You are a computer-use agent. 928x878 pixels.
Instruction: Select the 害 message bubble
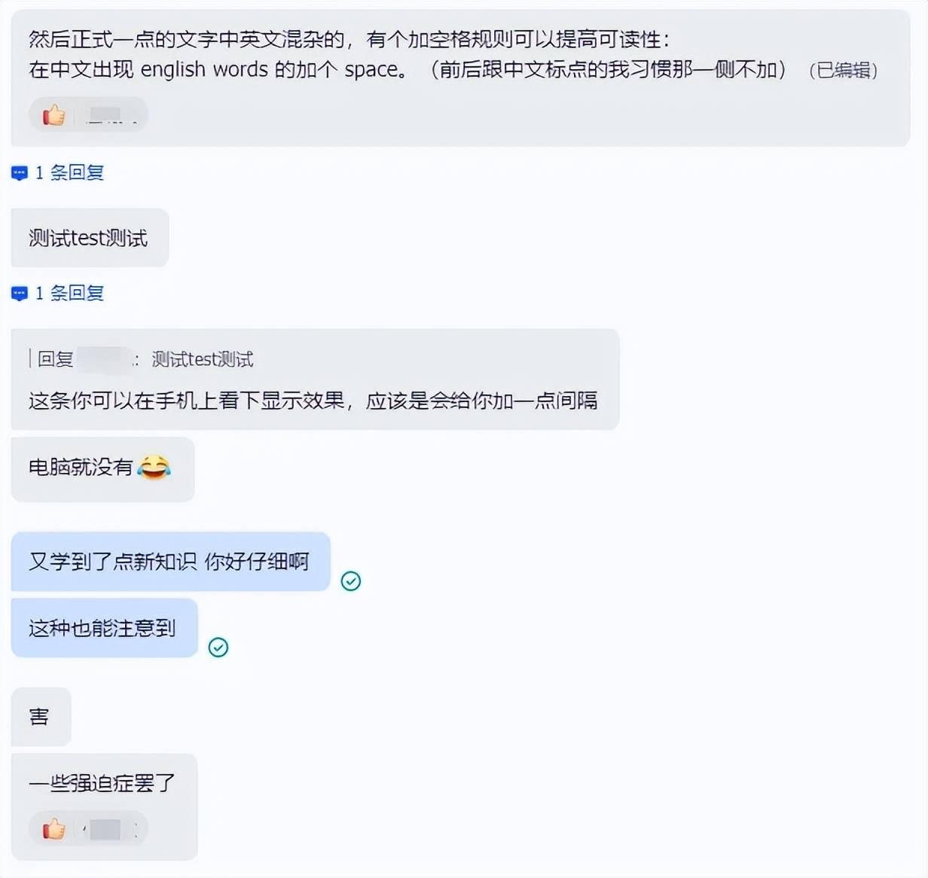(x=40, y=716)
